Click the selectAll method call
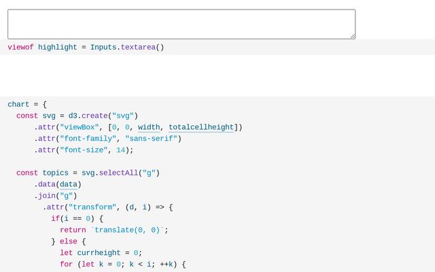The image size is (435, 272). coord(118,173)
